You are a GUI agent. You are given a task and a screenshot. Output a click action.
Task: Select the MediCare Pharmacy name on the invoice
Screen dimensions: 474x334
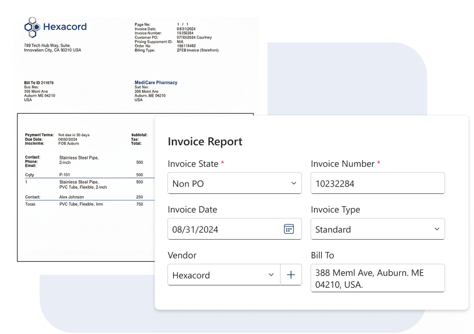click(156, 83)
